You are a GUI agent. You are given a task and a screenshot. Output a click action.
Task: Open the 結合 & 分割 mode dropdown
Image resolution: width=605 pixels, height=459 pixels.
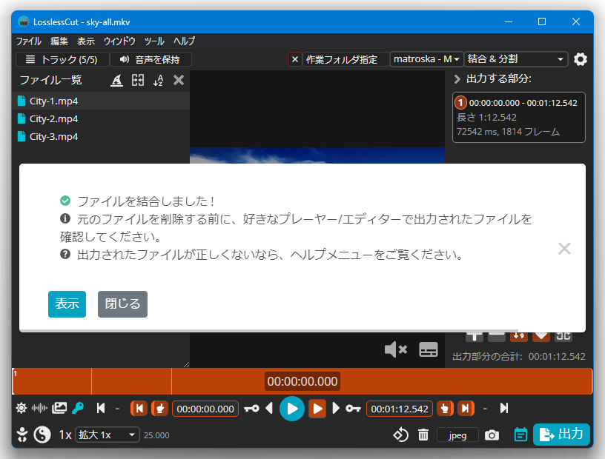[516, 59]
